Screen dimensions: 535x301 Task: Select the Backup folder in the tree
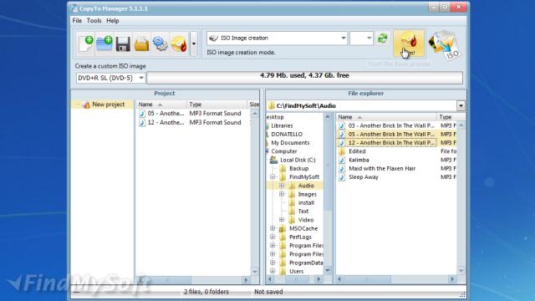298,169
